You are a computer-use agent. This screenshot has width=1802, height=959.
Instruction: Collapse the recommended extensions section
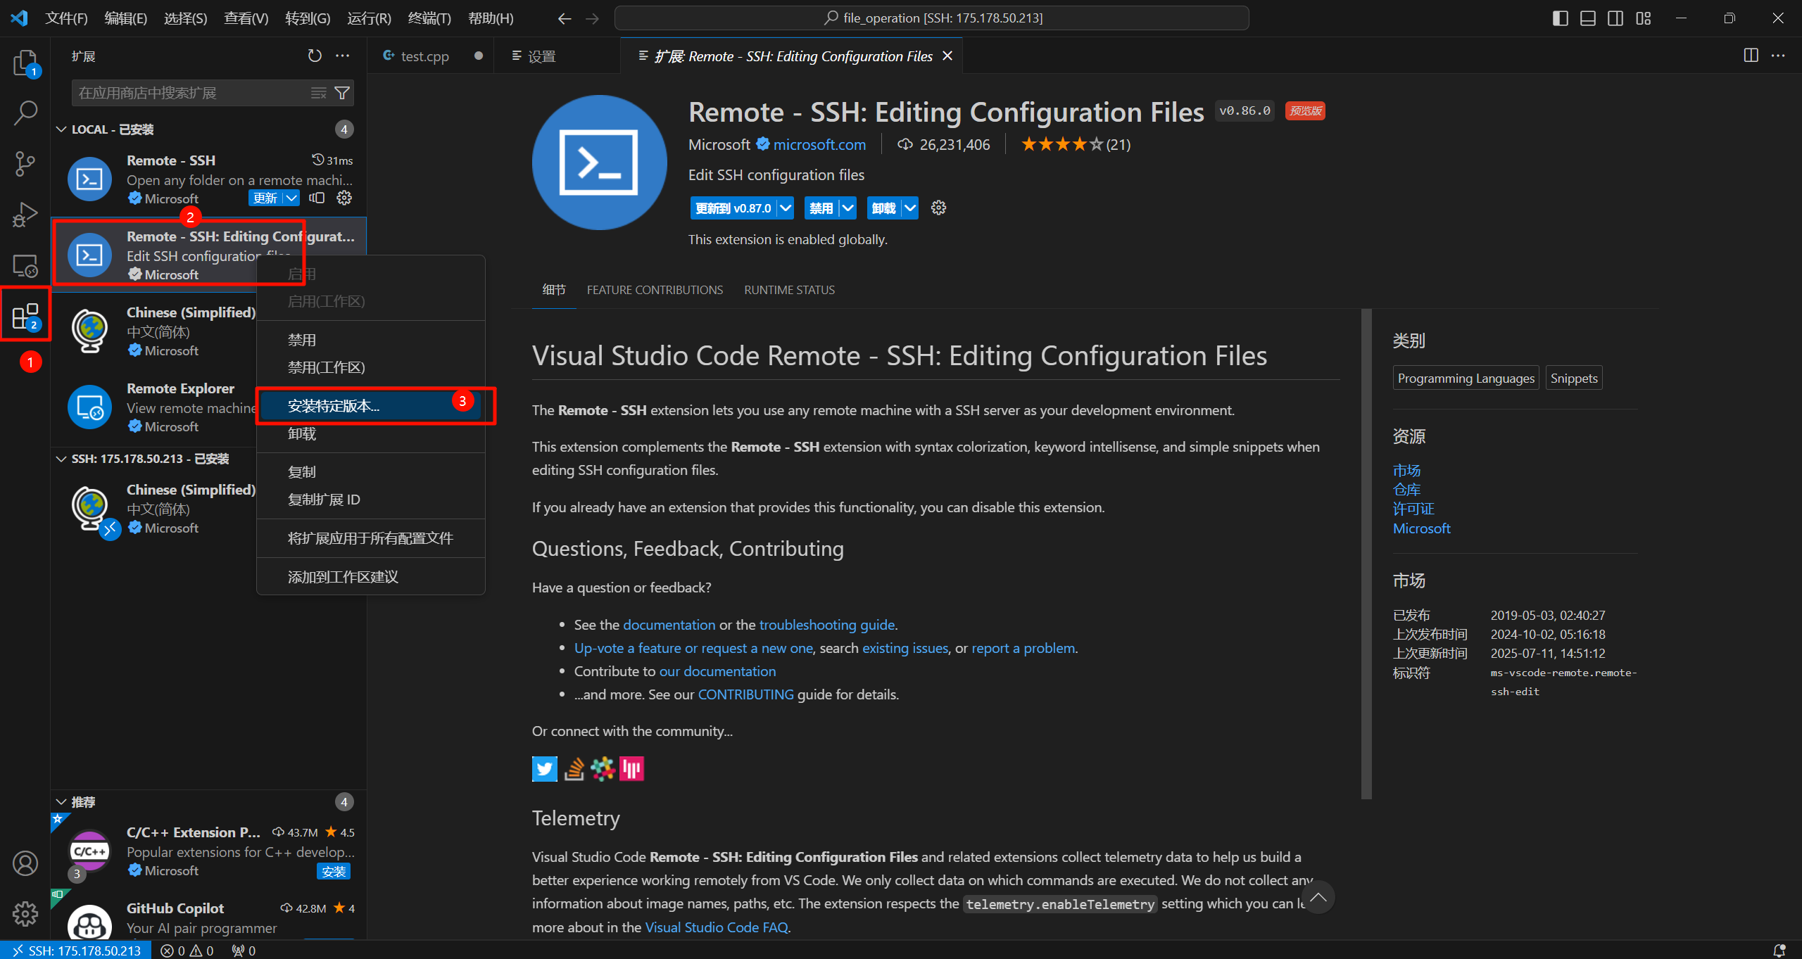[x=61, y=802]
